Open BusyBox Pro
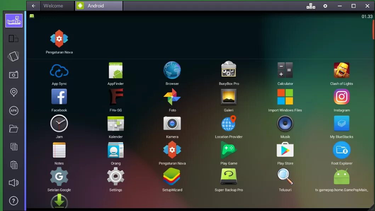This screenshot has width=375, height=211. pyautogui.click(x=229, y=74)
